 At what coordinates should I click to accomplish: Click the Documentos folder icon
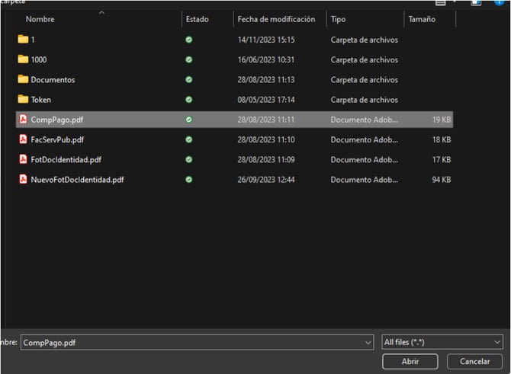(23, 79)
